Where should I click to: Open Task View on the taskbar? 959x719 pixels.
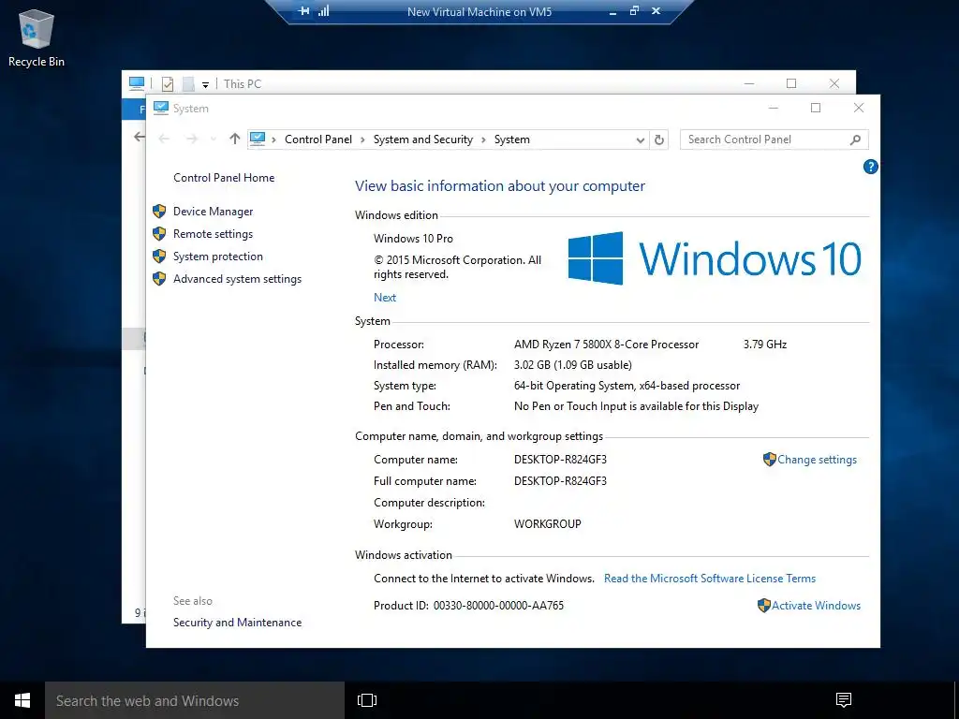point(367,700)
